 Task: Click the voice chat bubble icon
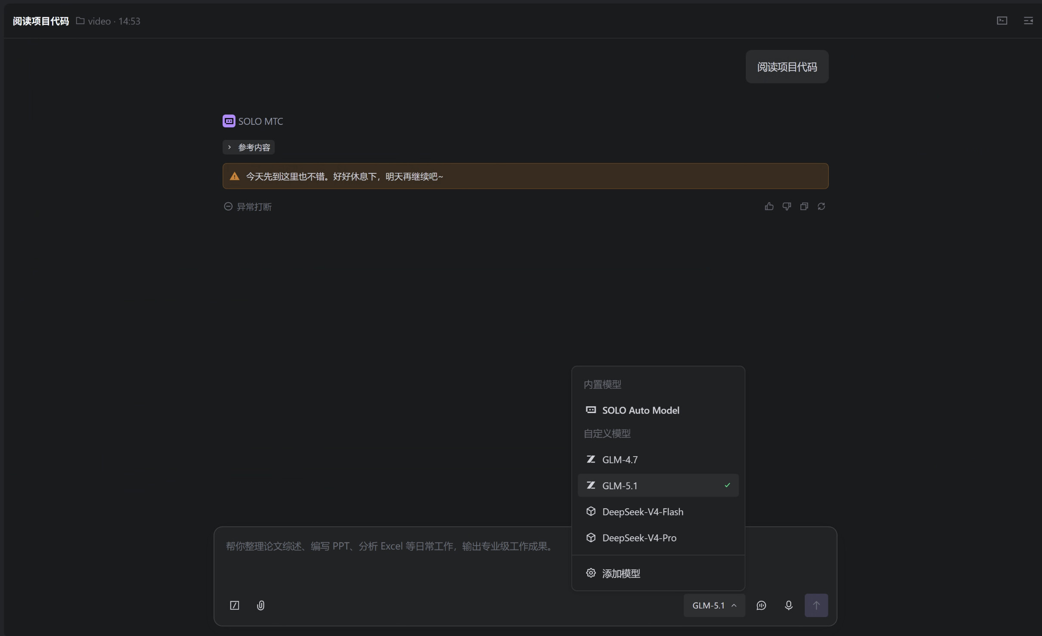[761, 605]
